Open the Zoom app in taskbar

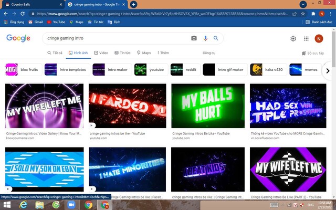coord(71,205)
